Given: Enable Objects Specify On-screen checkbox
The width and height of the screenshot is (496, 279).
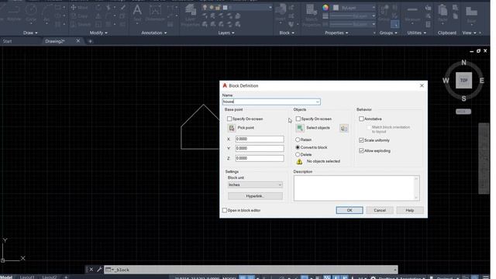Looking at the screenshot, I should (x=298, y=119).
